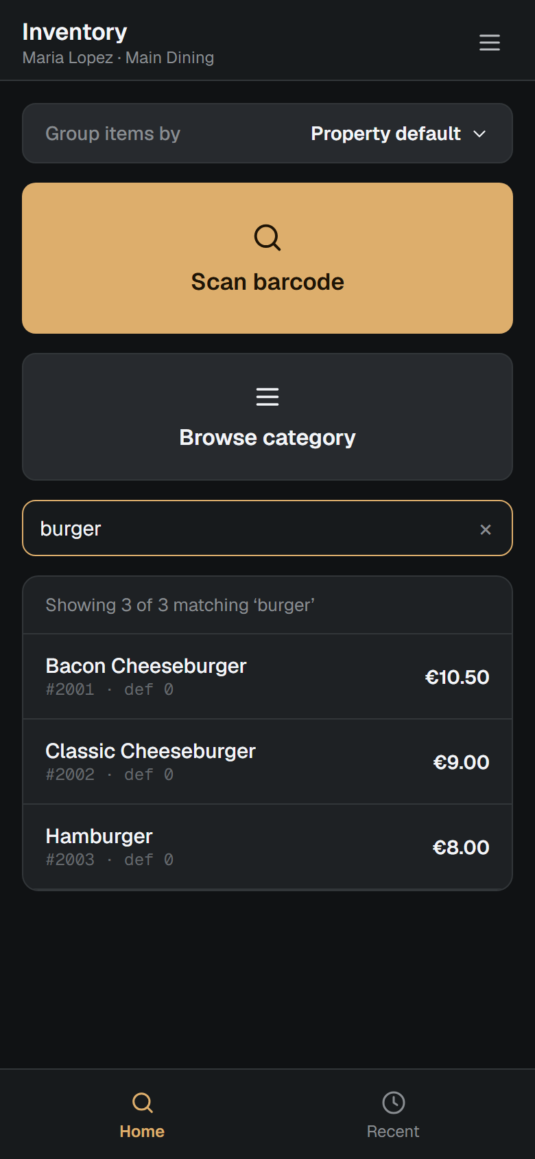The height and width of the screenshot is (1159, 535).
Task: Clear the burger search text
Action: coord(486,529)
